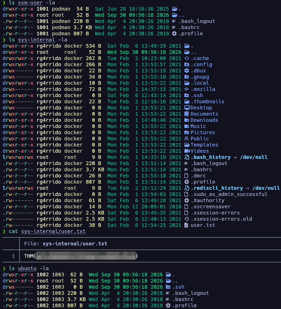Screen dimensions: 281x309
Task: Click the video camera icon beside Videos
Action: pyautogui.click(x=187, y=151)
